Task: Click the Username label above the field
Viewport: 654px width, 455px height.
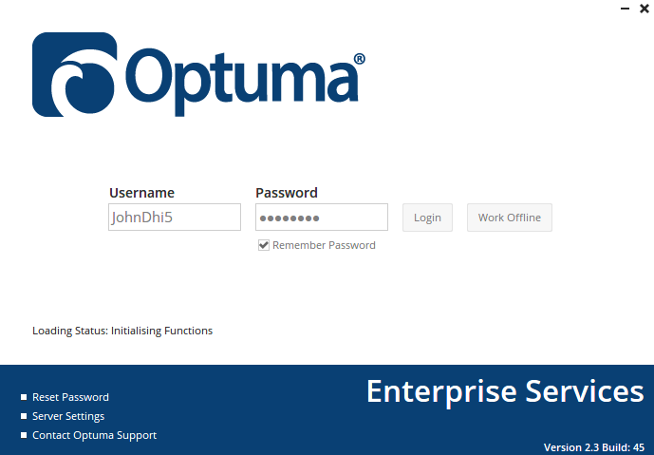Action: [141, 193]
